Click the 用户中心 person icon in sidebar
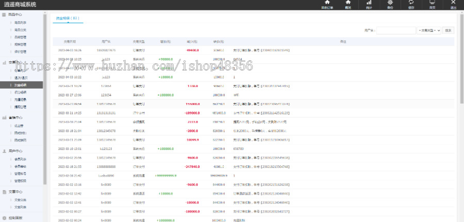 (4, 151)
